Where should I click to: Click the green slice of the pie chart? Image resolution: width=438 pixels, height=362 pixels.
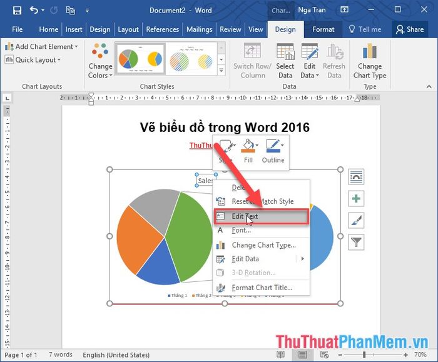tap(193, 237)
